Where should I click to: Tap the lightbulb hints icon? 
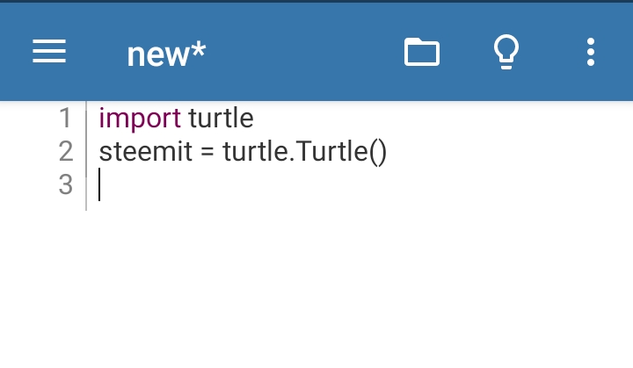pos(506,52)
